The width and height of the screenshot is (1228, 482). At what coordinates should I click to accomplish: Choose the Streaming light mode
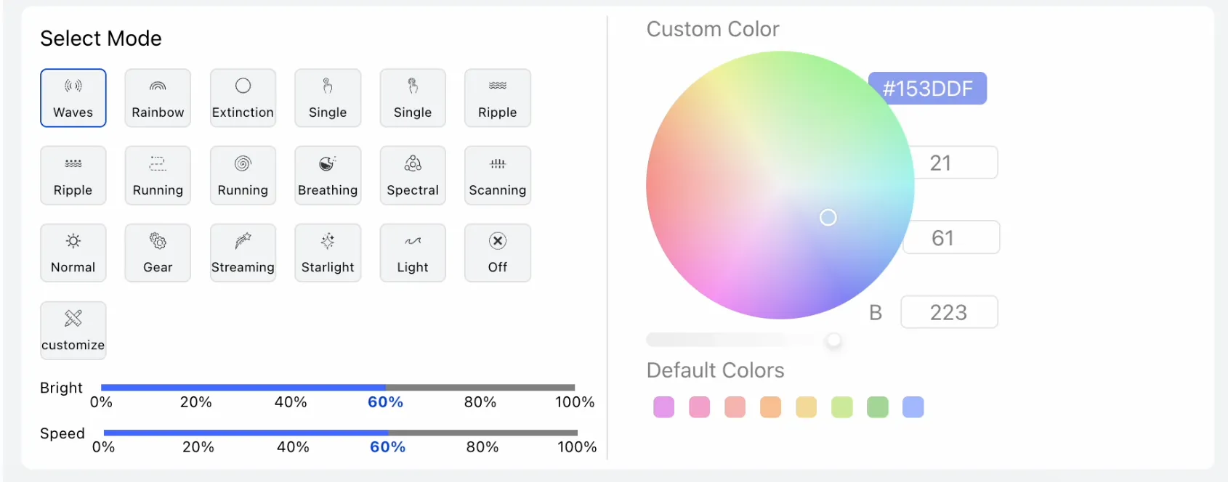click(243, 253)
